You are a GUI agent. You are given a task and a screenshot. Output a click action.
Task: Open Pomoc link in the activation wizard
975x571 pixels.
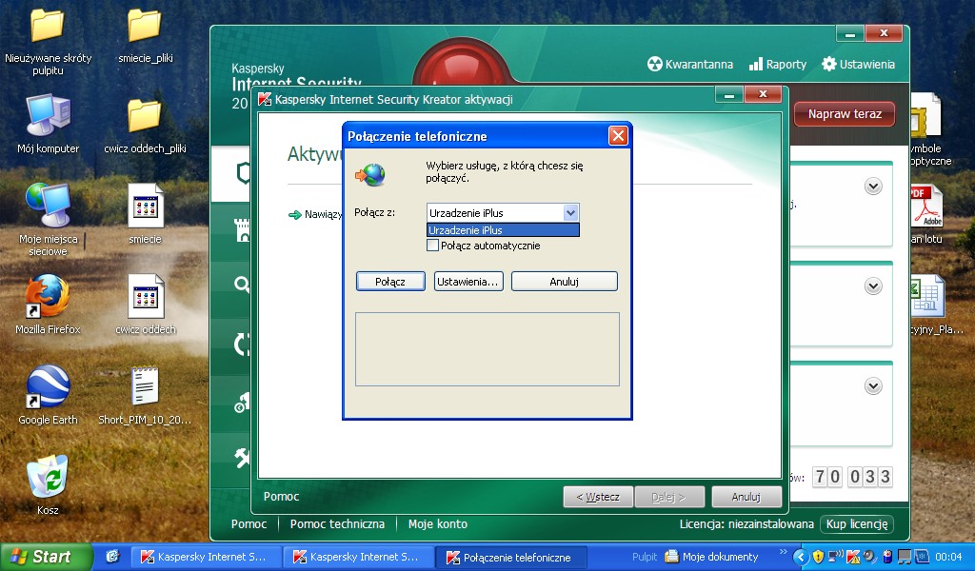coord(281,497)
